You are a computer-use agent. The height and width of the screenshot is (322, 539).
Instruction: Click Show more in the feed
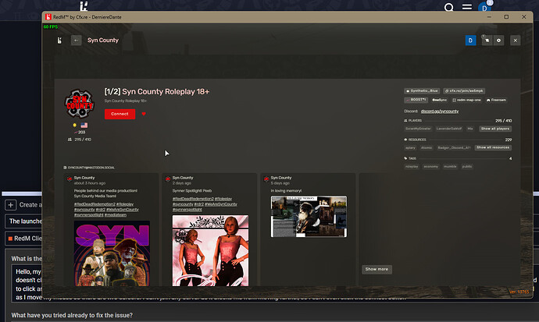(377, 269)
